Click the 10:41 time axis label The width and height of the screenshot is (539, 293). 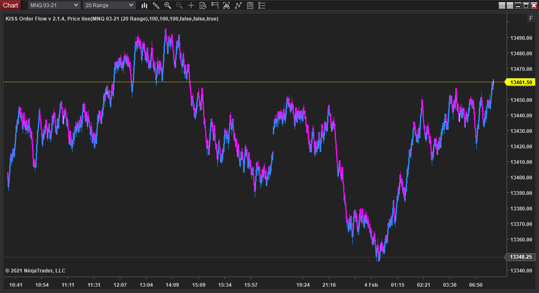16,285
